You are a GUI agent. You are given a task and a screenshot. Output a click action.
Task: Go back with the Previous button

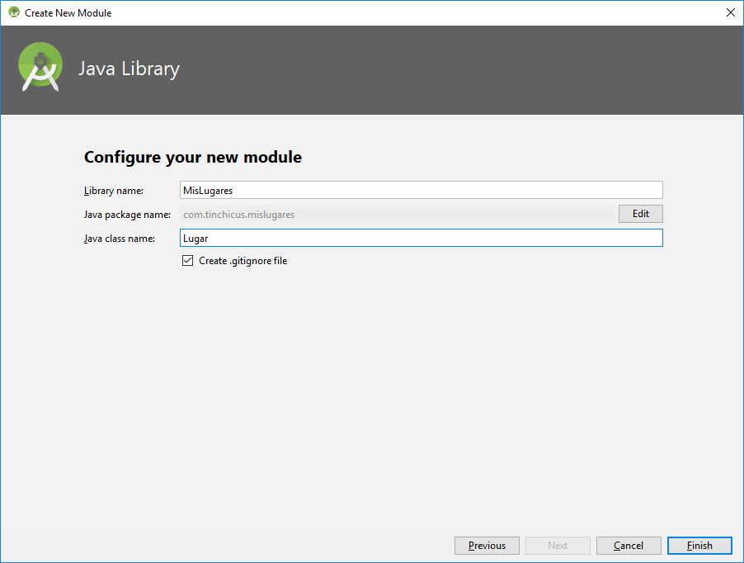pos(487,546)
